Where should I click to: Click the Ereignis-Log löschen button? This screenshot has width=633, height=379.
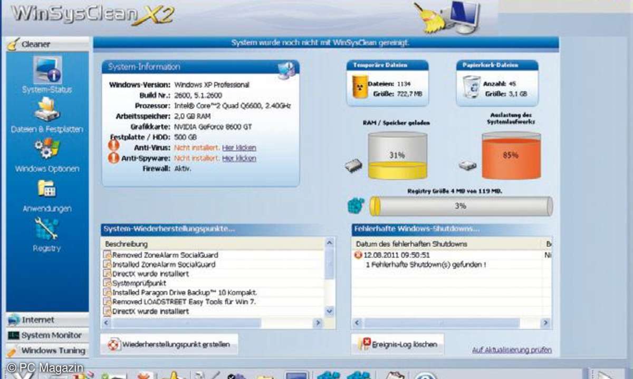click(398, 344)
